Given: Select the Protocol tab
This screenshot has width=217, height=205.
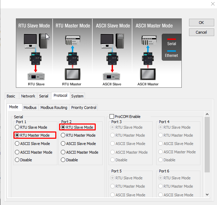Looking at the screenshot, I should coord(60,95).
